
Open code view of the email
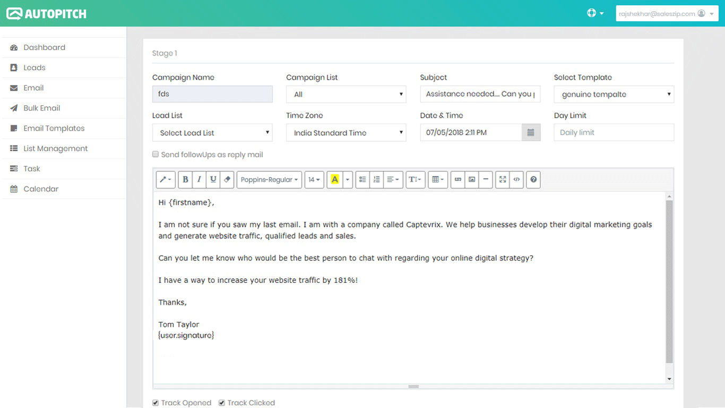click(x=516, y=180)
